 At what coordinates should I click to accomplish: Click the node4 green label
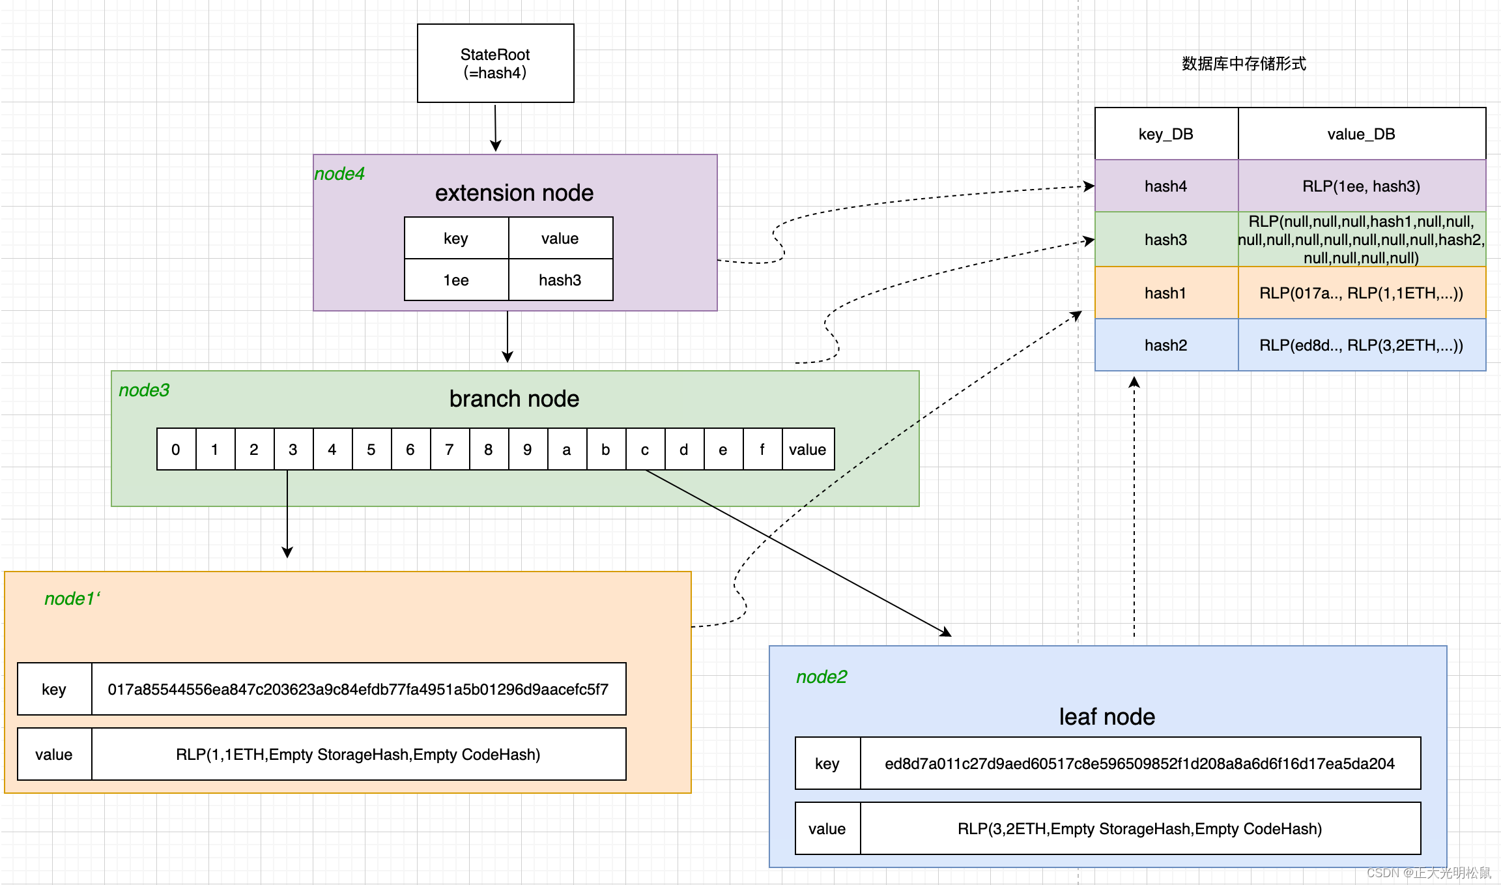pos(339,174)
